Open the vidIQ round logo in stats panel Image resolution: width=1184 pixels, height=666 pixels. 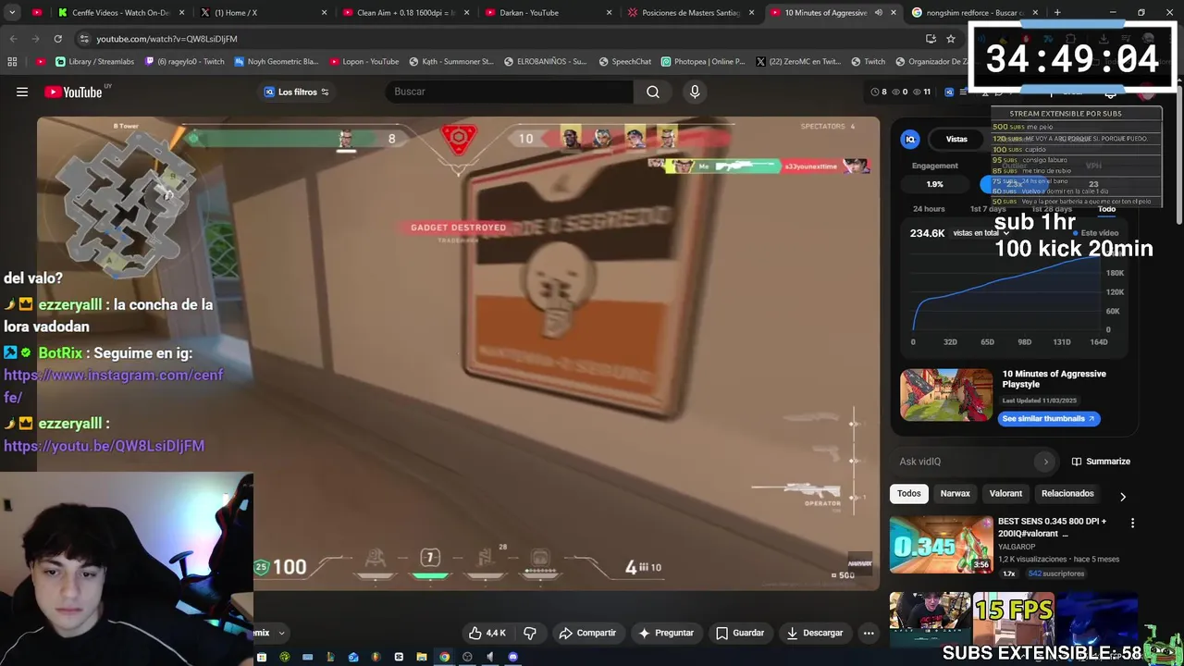[910, 139]
